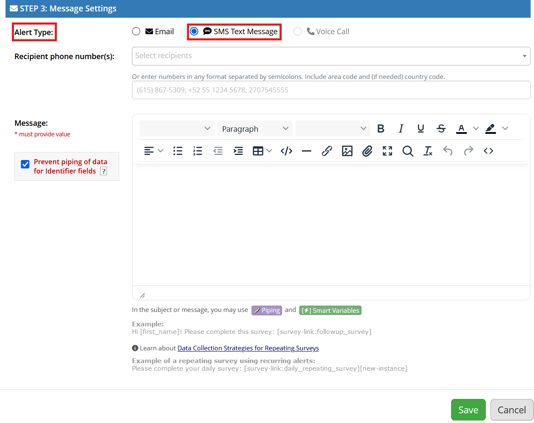Attach a file with paperclip icon

367,151
